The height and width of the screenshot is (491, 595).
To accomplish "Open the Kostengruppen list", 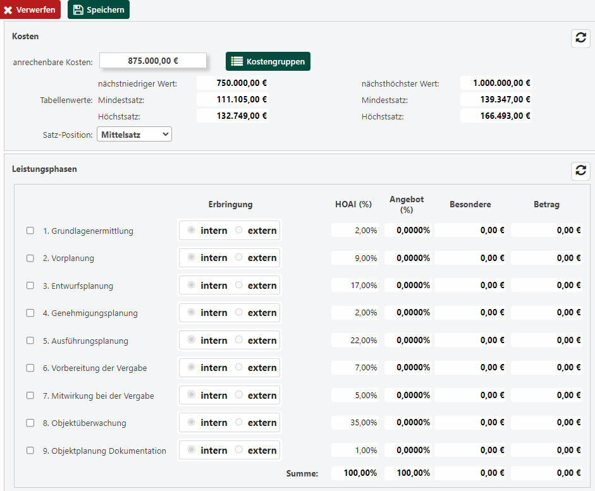I will (268, 61).
